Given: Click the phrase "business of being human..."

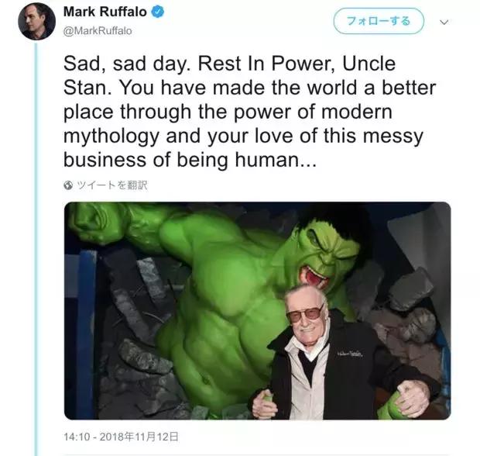Looking at the screenshot, I should (x=190, y=160).
